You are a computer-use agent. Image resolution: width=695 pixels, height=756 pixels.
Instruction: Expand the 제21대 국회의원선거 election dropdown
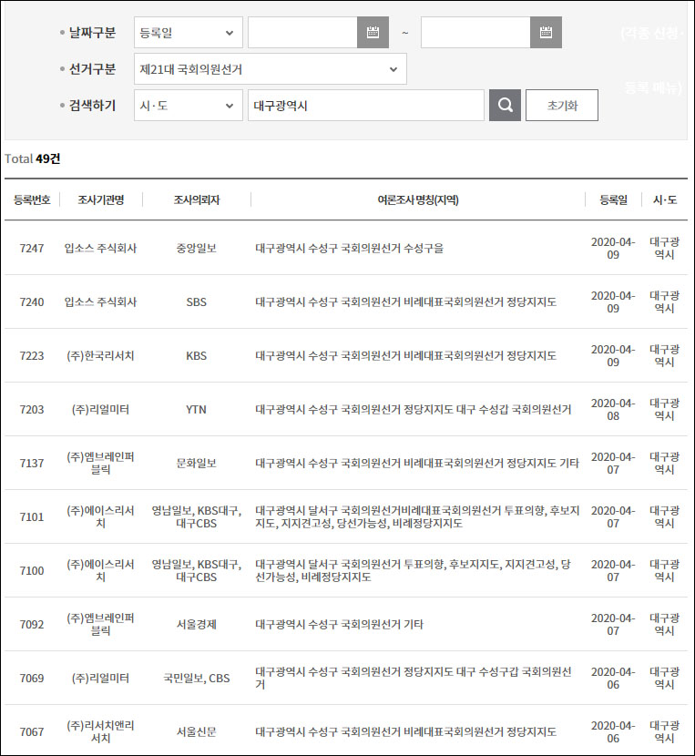pos(271,69)
